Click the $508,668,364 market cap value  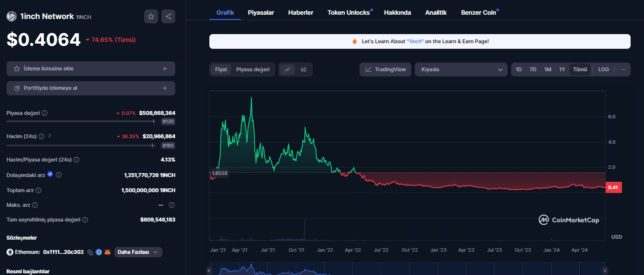point(157,113)
